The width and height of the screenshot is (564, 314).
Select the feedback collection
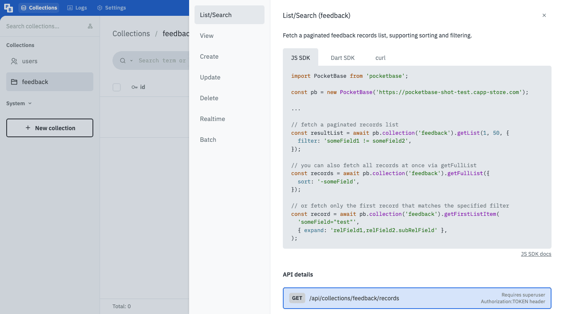click(50, 82)
